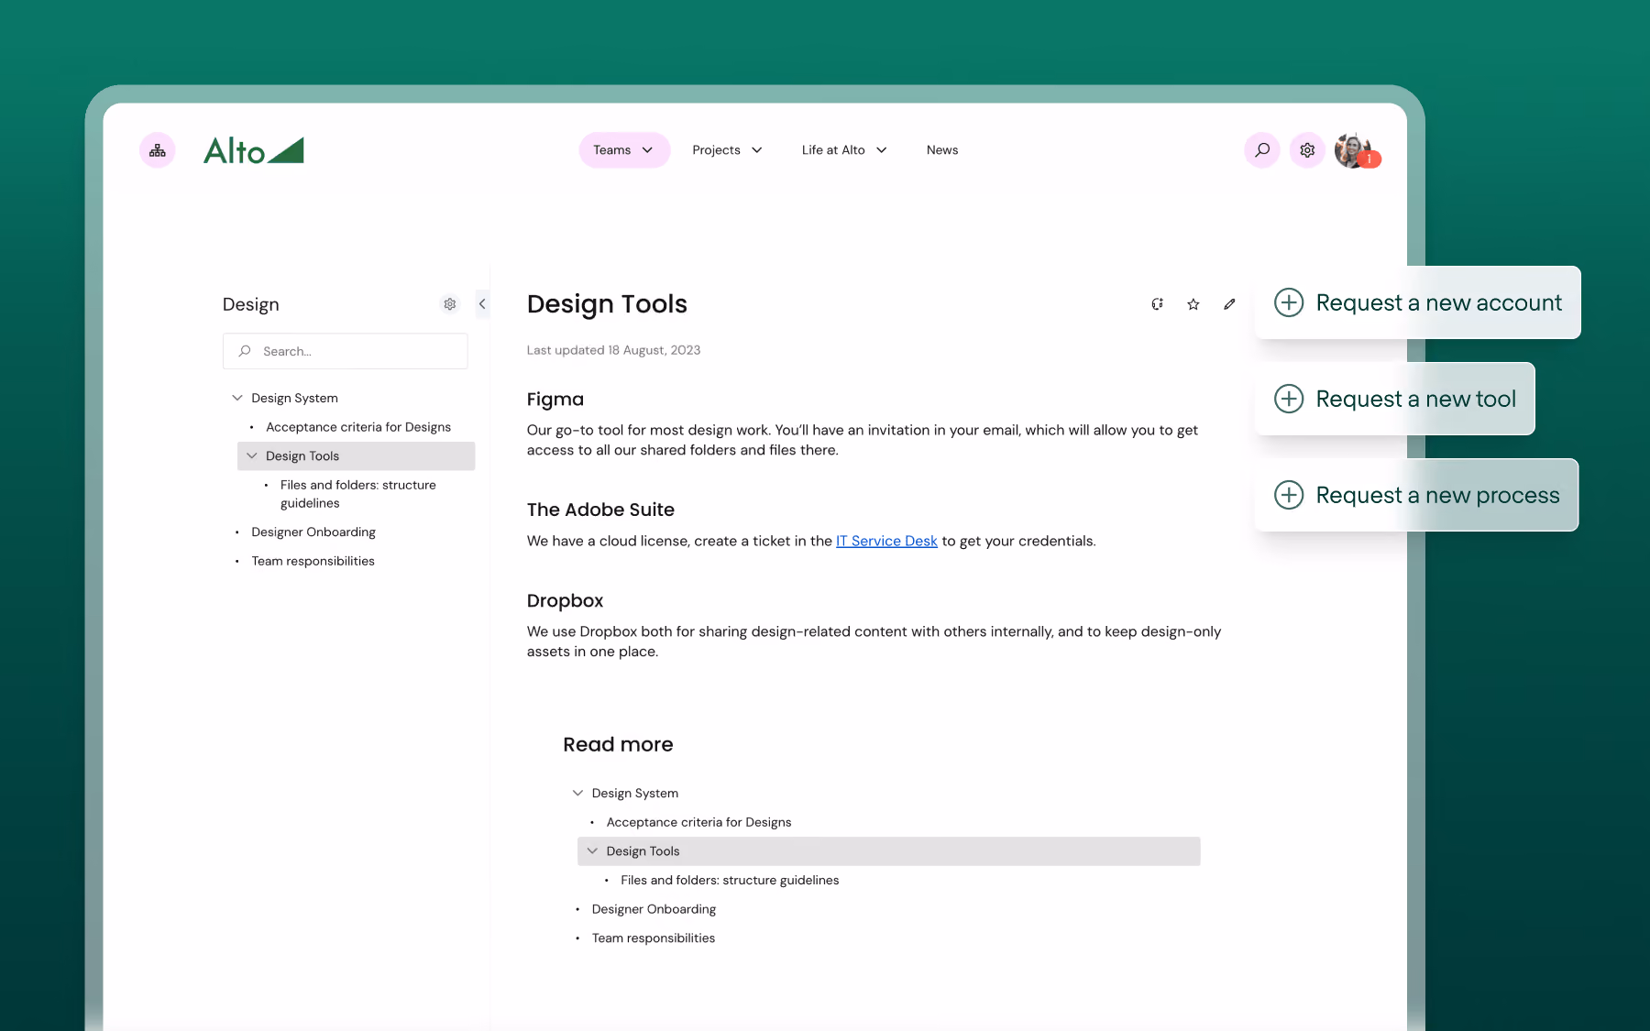Open Acceptance criteria for Designs under Read more
The height and width of the screenshot is (1031, 1650).
pyautogui.click(x=698, y=822)
